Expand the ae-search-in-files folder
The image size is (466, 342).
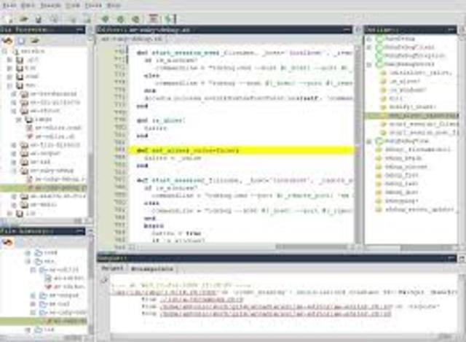[x=13, y=196]
